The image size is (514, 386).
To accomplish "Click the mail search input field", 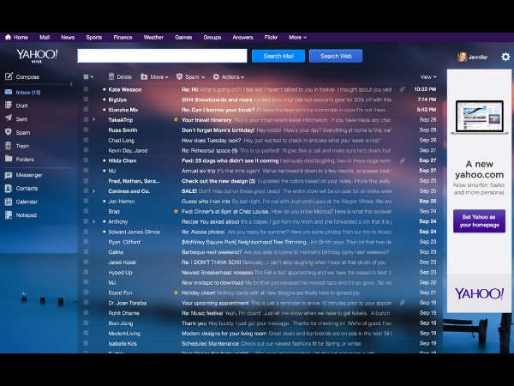I will tap(162, 56).
